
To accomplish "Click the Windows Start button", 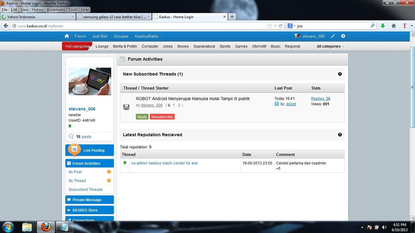I will 7,227.
